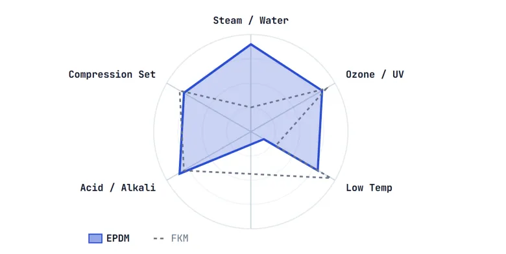
Task: Select the Ozone / UV axis label
Action: 375,75
